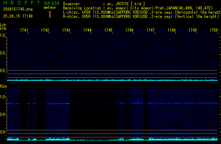This screenshot has height=144, width=221.
Task: Click the Rch cyan signal level graph
Action: pyautogui.click(x=112, y=139)
